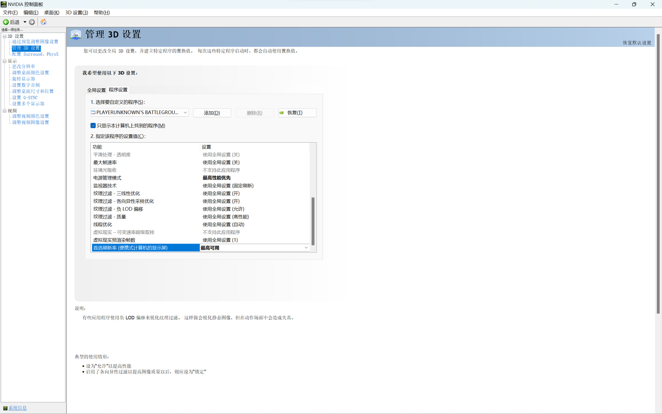This screenshot has width=662, height=414.
Task: Select the 首选刷新率 setting row
Action: [x=201, y=248]
